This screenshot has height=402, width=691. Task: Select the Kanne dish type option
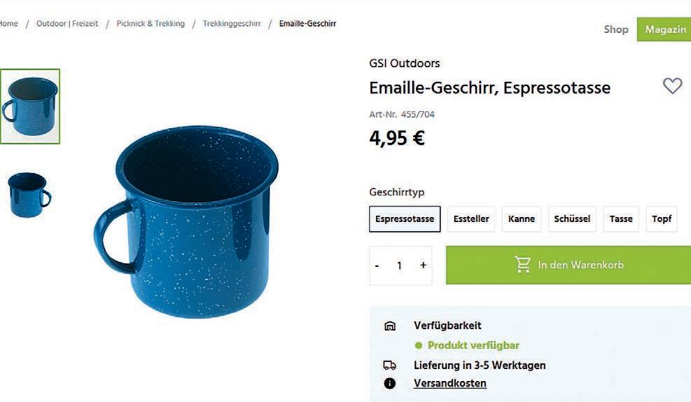[x=522, y=219]
